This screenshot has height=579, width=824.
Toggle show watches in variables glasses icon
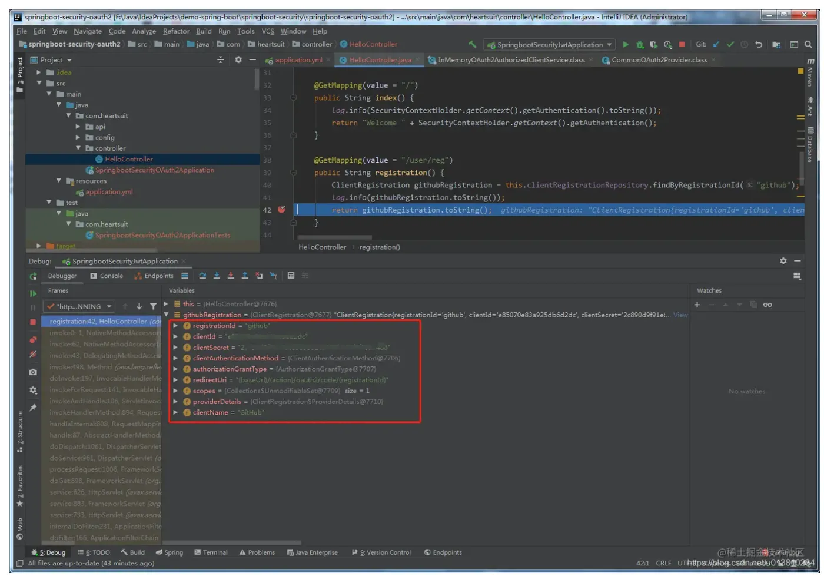tap(767, 305)
